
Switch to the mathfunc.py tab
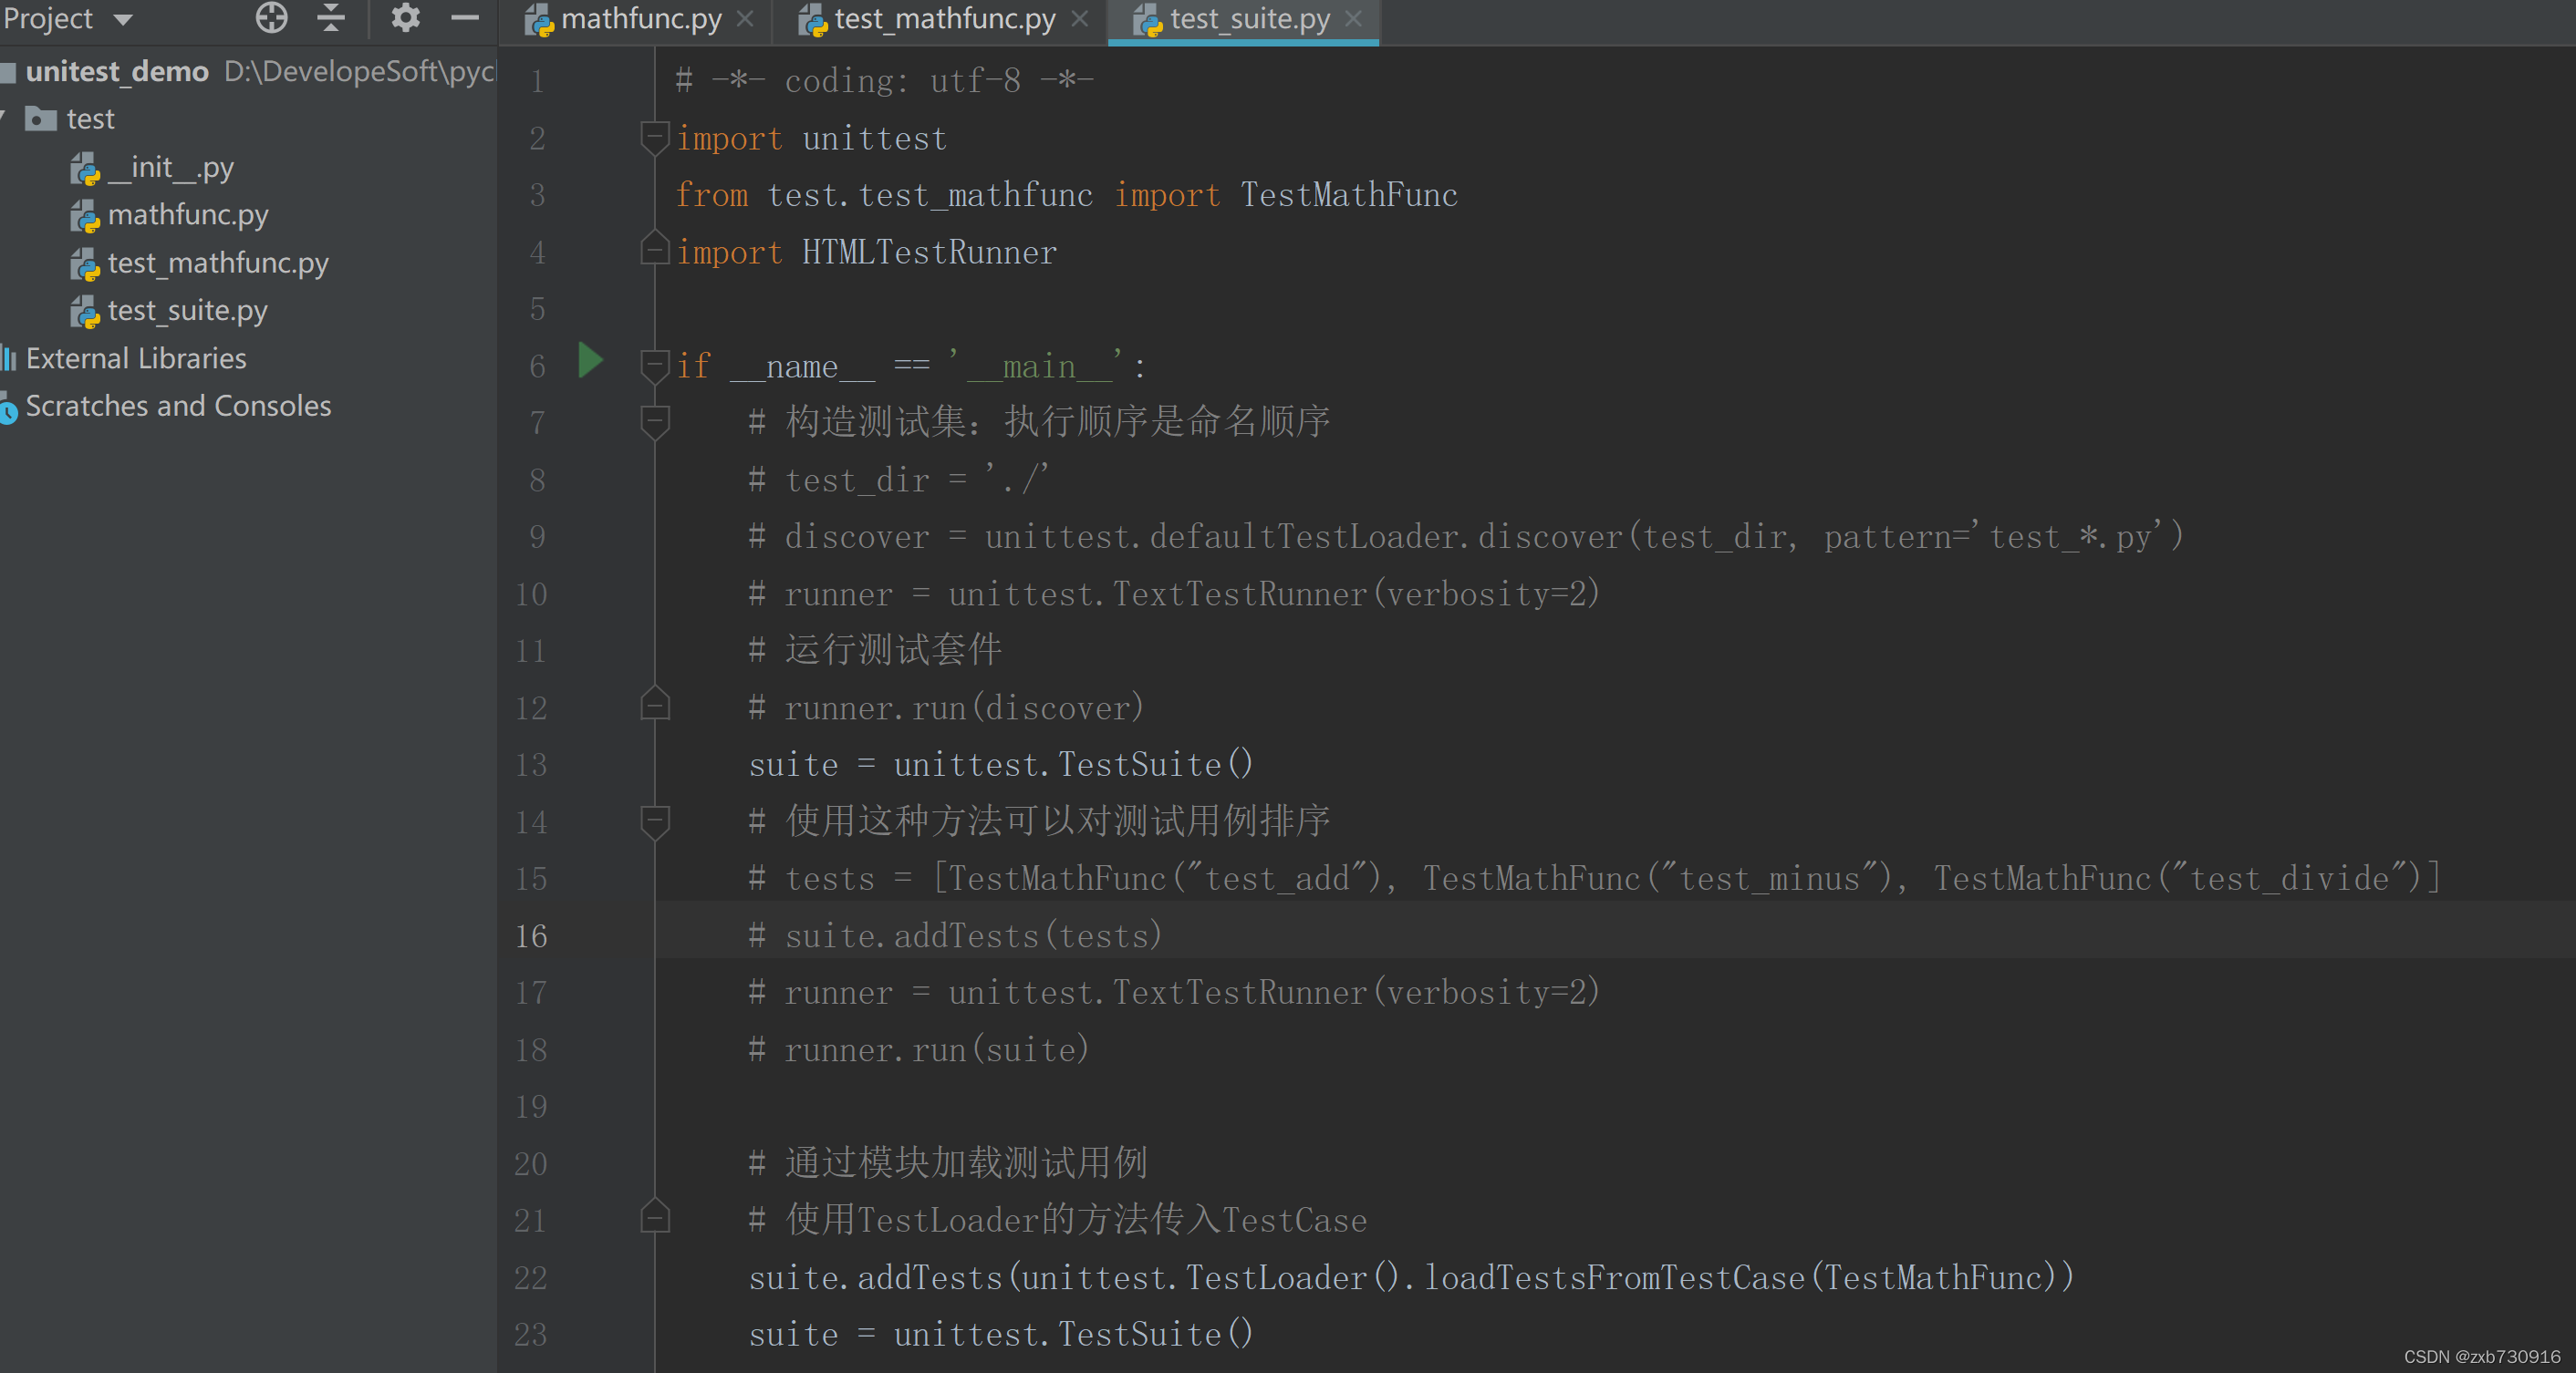click(x=640, y=19)
